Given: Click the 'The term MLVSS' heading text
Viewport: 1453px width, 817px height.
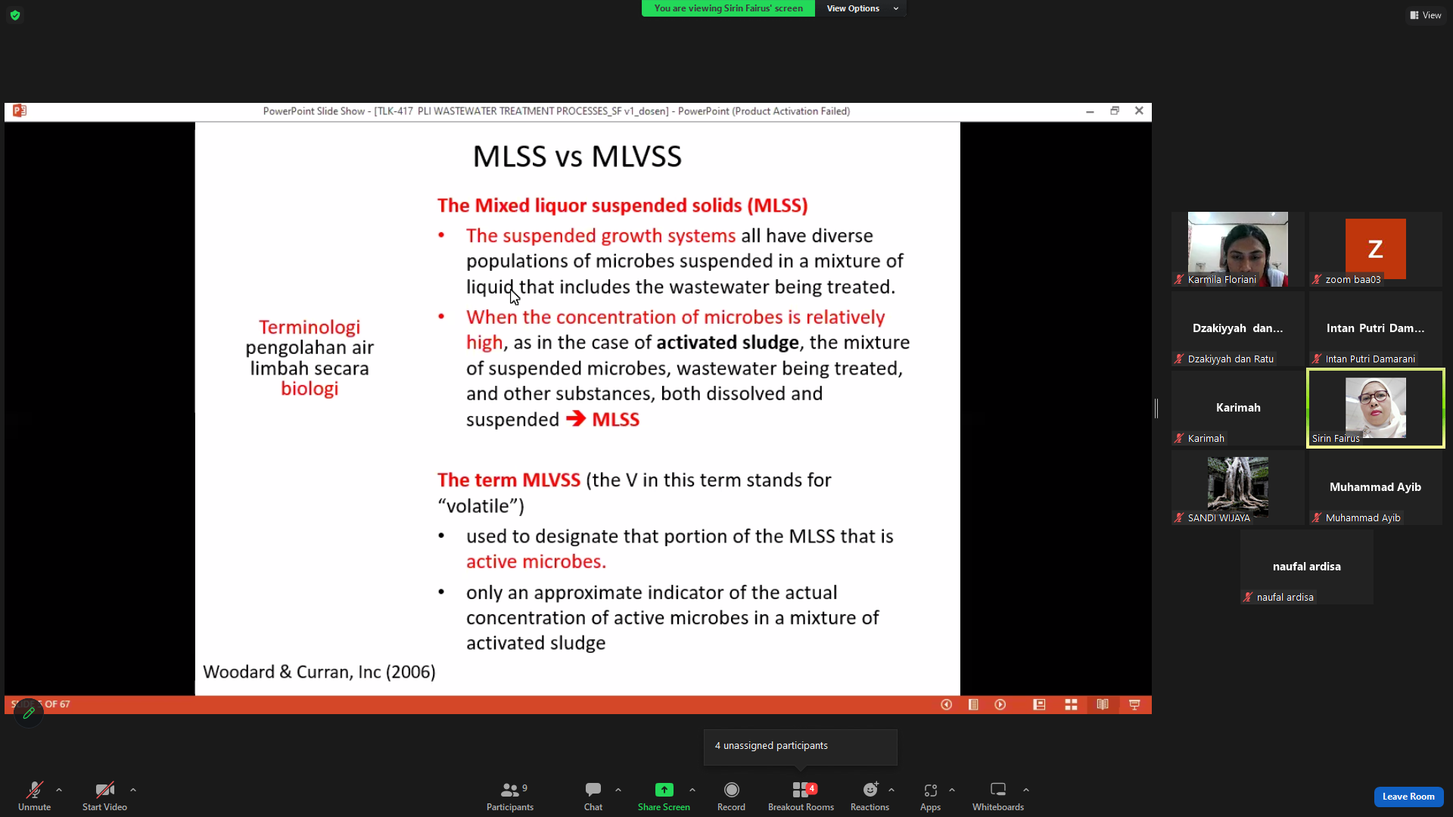Looking at the screenshot, I should click(x=509, y=480).
